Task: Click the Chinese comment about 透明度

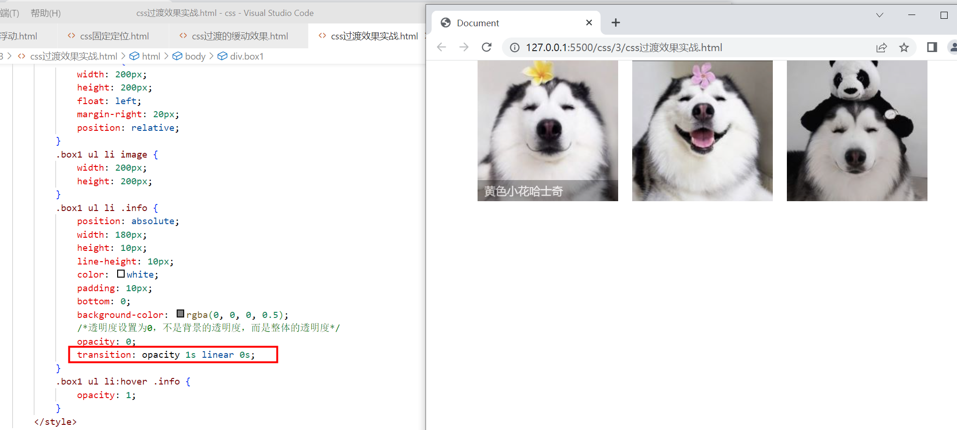Action: (209, 327)
